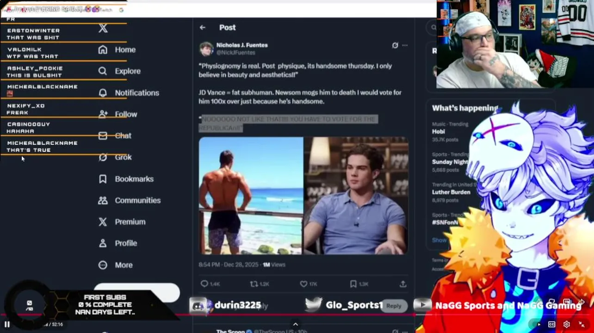Viewport: 594px width, 333px height.
Task: Open the Bookmarks sidebar entry
Action: click(x=126, y=179)
